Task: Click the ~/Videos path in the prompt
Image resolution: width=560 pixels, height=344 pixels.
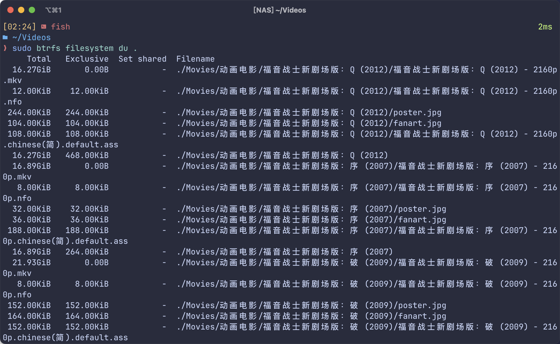Action: pyautogui.click(x=32, y=37)
